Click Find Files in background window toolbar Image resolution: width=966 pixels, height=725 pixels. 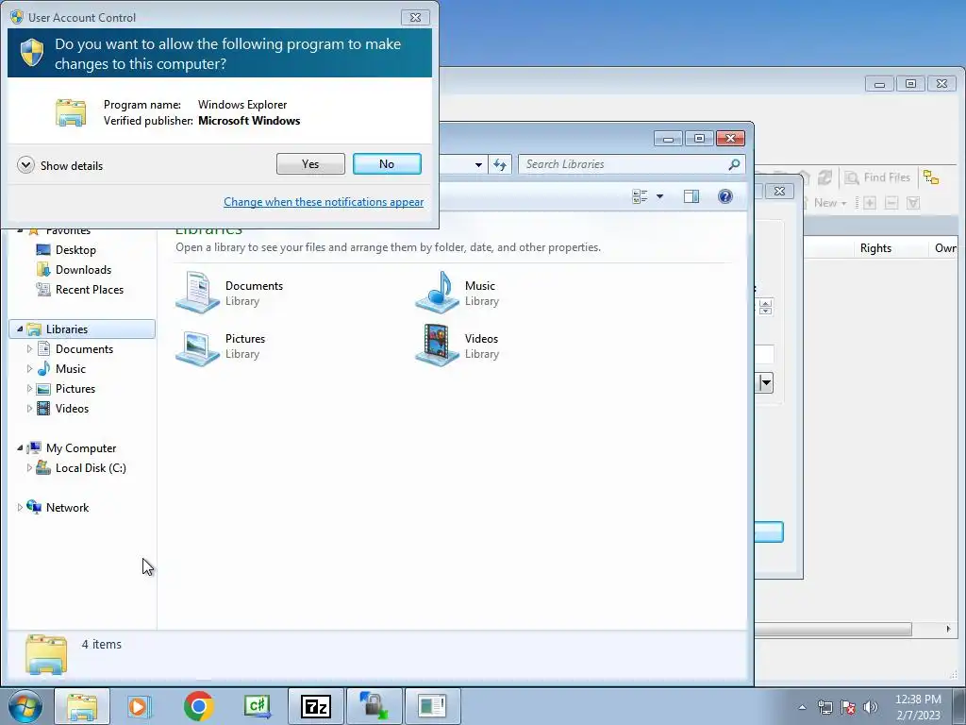877,177
